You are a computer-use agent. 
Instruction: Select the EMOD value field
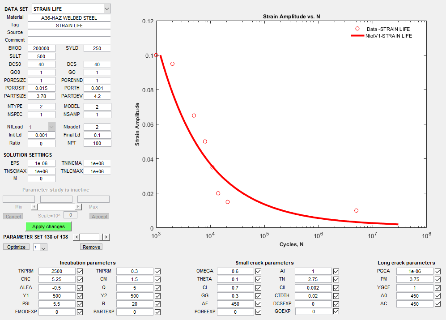pyautogui.click(x=42, y=48)
